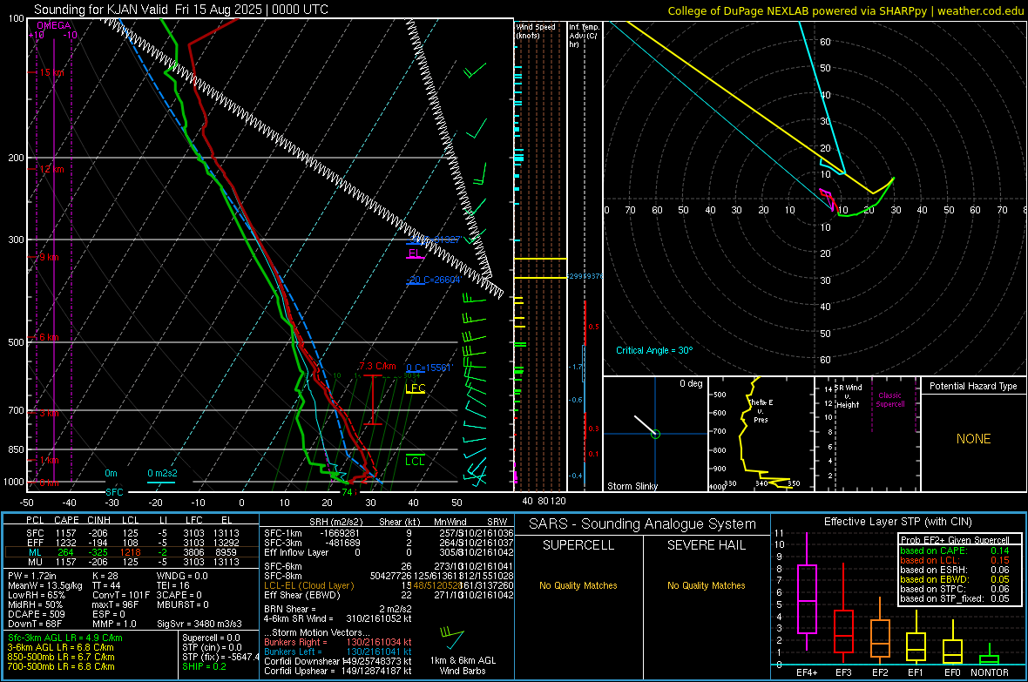Viewport: 1028px width, 682px height.
Task: Click the Eff Inflow Layer row label
Action: [296, 552]
